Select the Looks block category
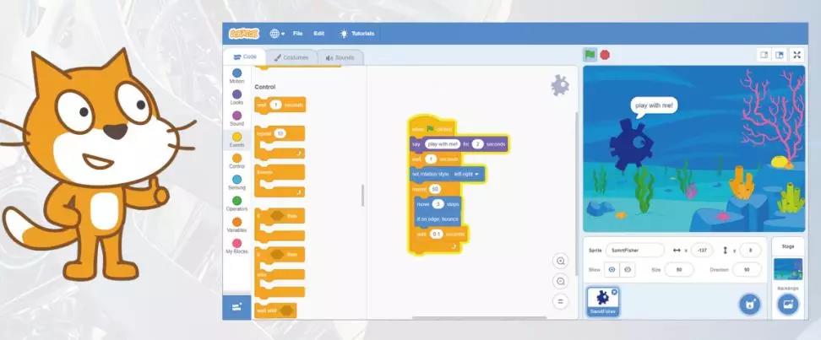 237,97
